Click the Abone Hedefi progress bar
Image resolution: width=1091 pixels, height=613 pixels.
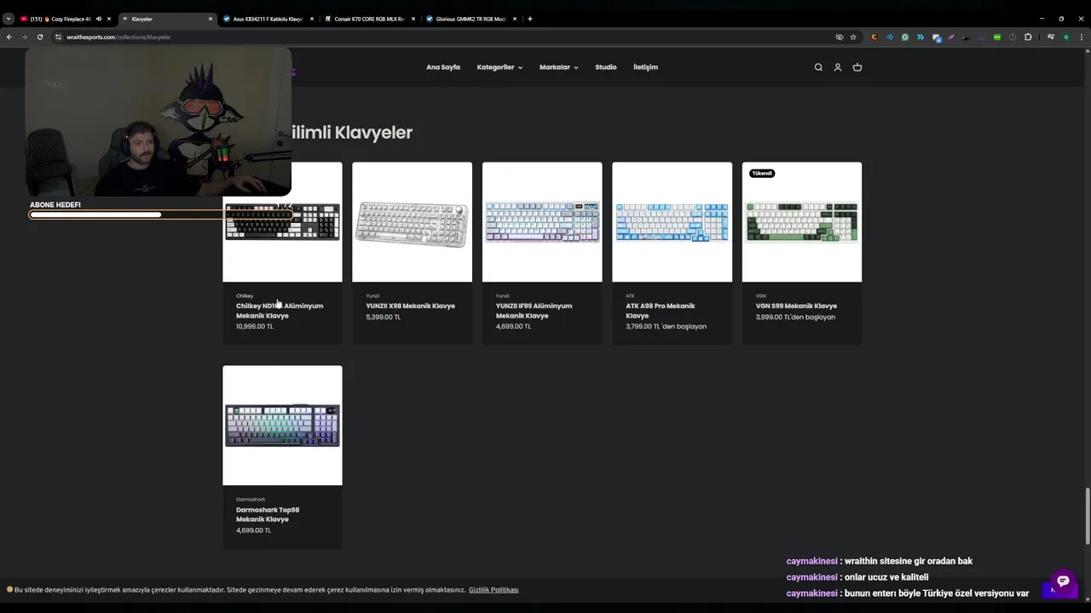tap(160, 215)
